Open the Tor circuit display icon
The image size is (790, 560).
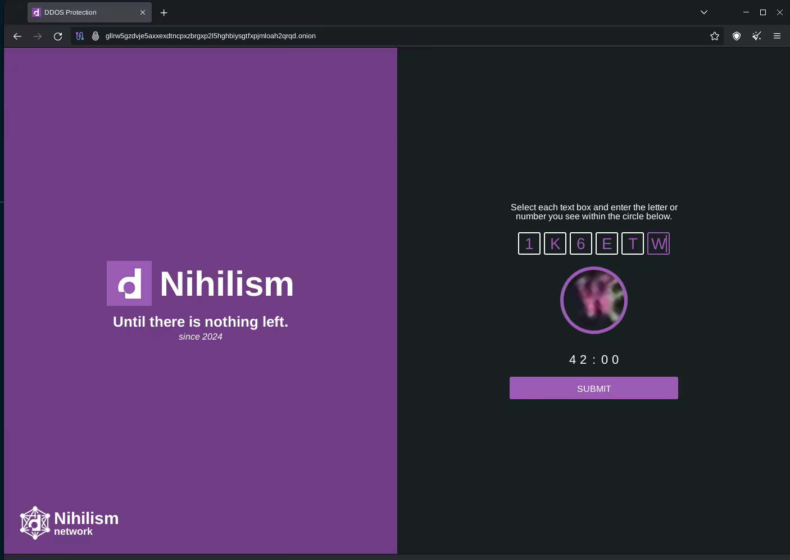80,36
